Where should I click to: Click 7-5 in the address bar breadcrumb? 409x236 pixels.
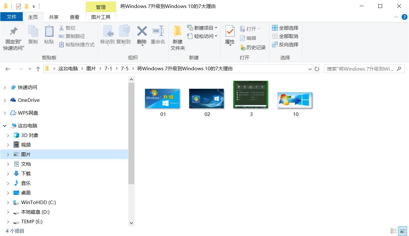click(x=124, y=68)
